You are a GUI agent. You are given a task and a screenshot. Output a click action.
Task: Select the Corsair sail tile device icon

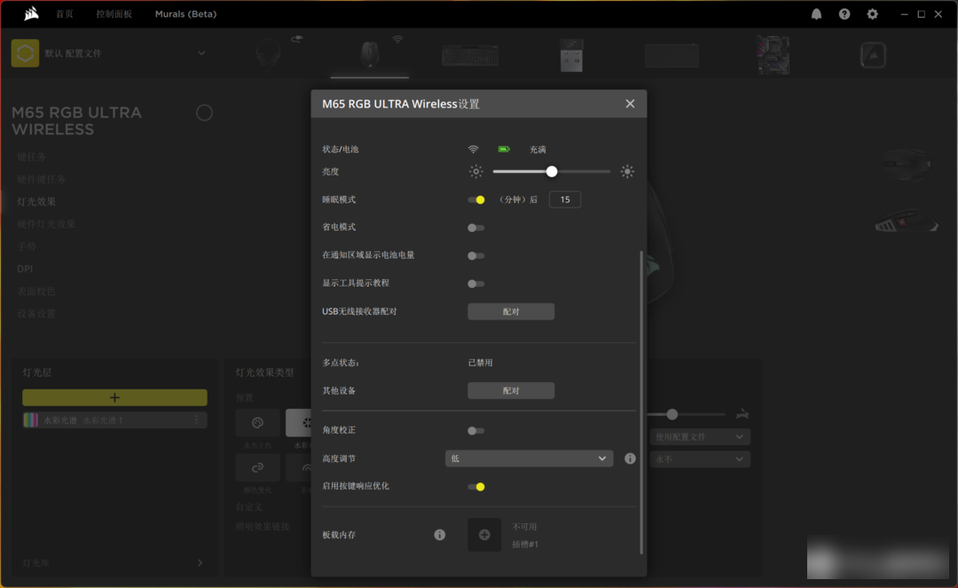[x=873, y=56]
